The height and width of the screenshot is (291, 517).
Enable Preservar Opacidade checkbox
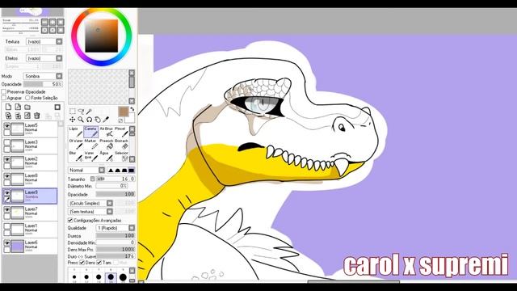click(x=4, y=91)
